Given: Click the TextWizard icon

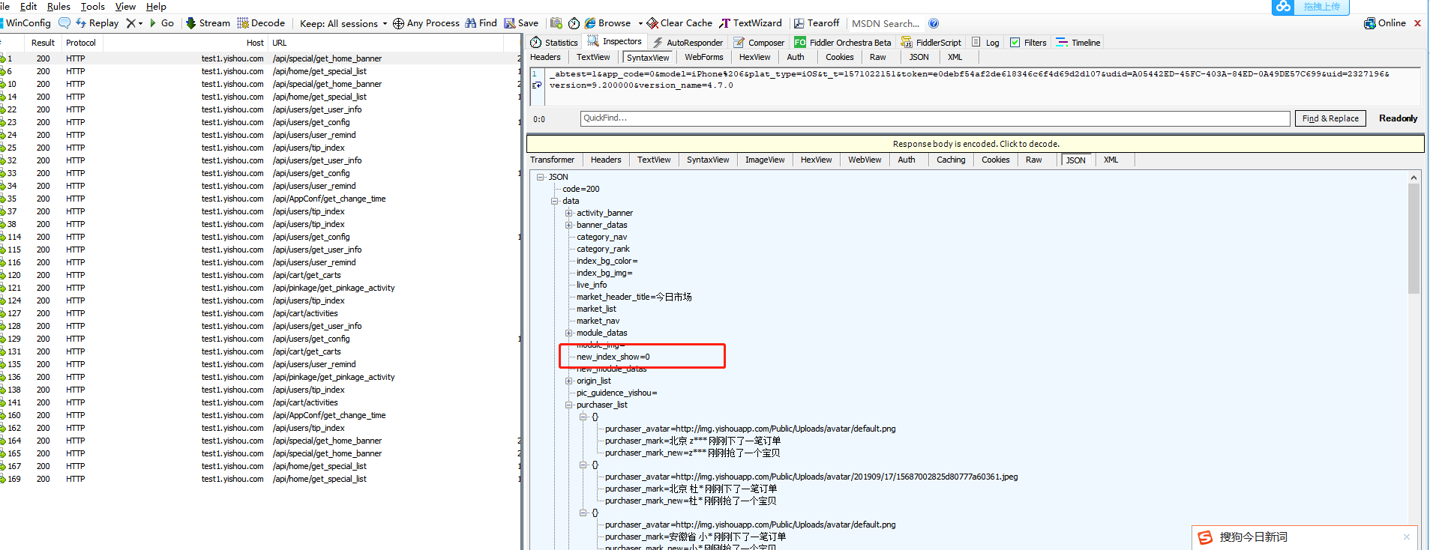Looking at the screenshot, I should (x=725, y=23).
